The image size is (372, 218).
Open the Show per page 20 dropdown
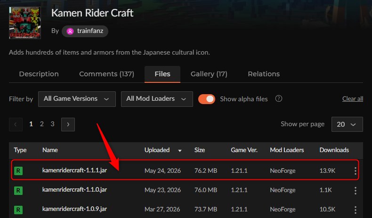coord(347,124)
